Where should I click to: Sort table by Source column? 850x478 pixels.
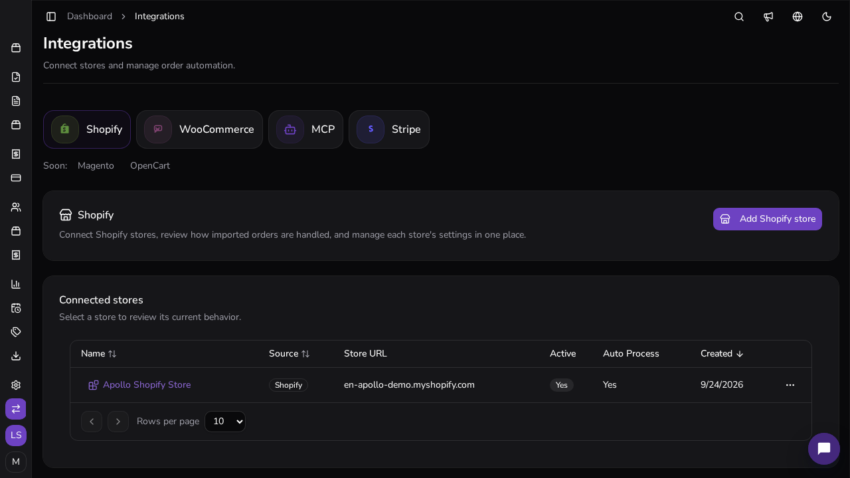[x=290, y=354]
